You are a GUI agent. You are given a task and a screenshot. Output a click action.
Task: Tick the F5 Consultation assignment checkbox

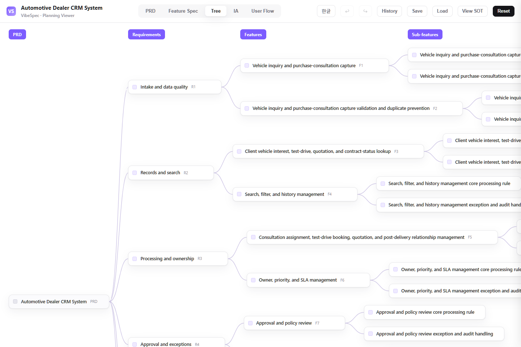[253, 237]
